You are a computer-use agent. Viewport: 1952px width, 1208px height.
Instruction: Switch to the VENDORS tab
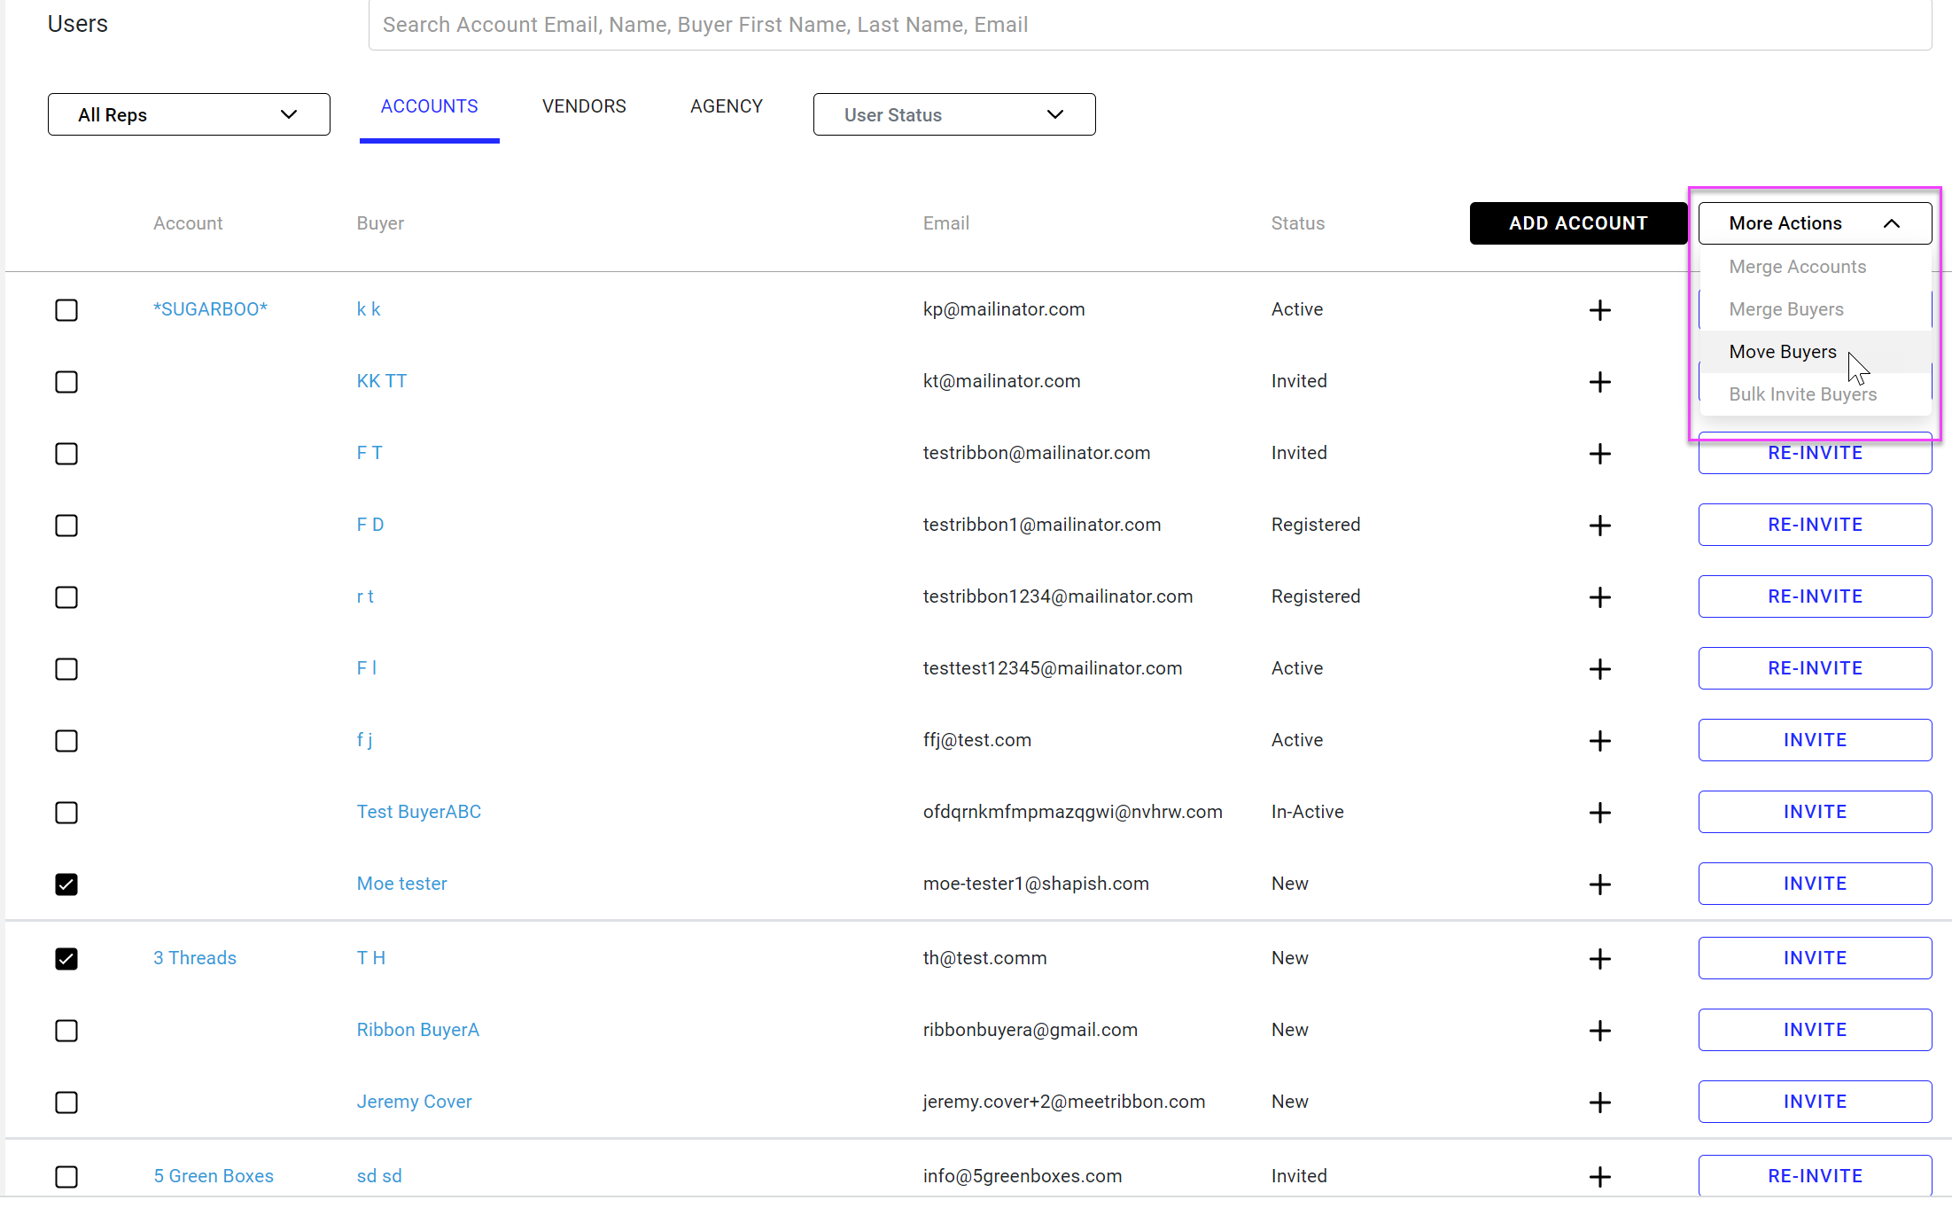583,106
